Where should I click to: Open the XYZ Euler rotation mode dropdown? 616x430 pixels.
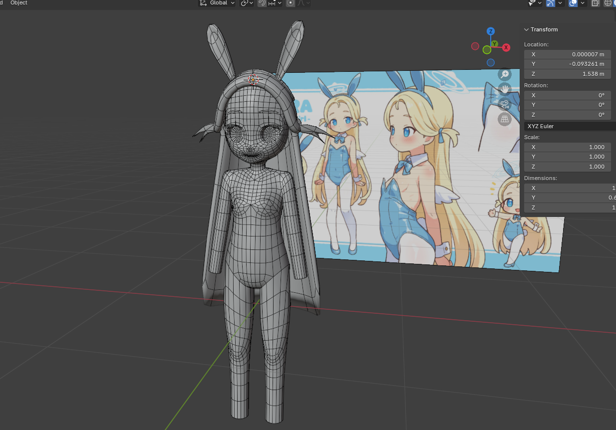tap(570, 126)
